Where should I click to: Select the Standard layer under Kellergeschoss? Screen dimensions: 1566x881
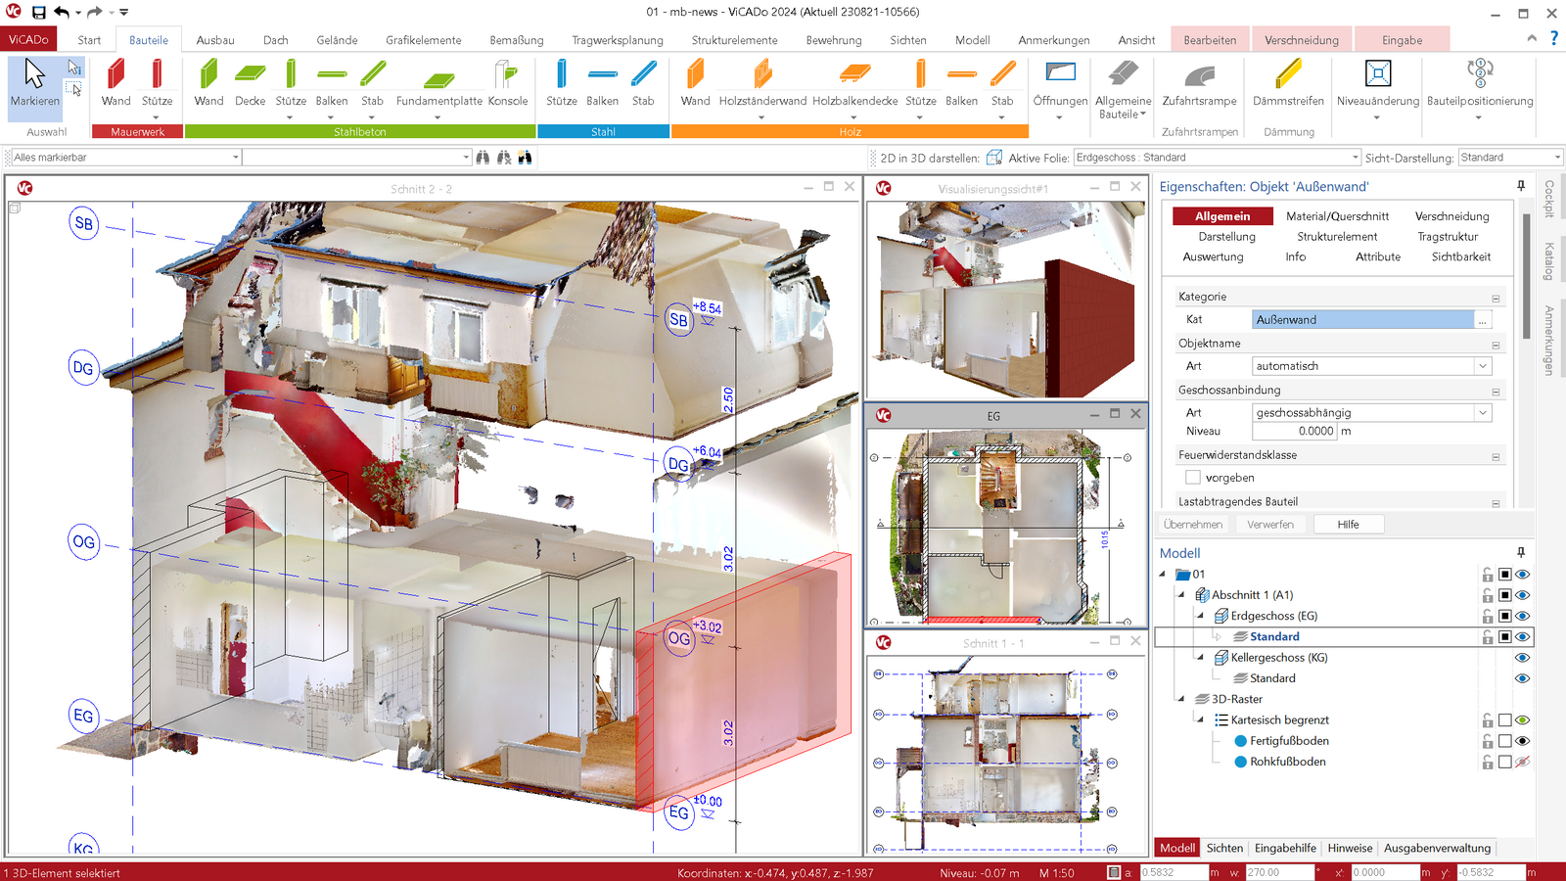[1272, 678]
